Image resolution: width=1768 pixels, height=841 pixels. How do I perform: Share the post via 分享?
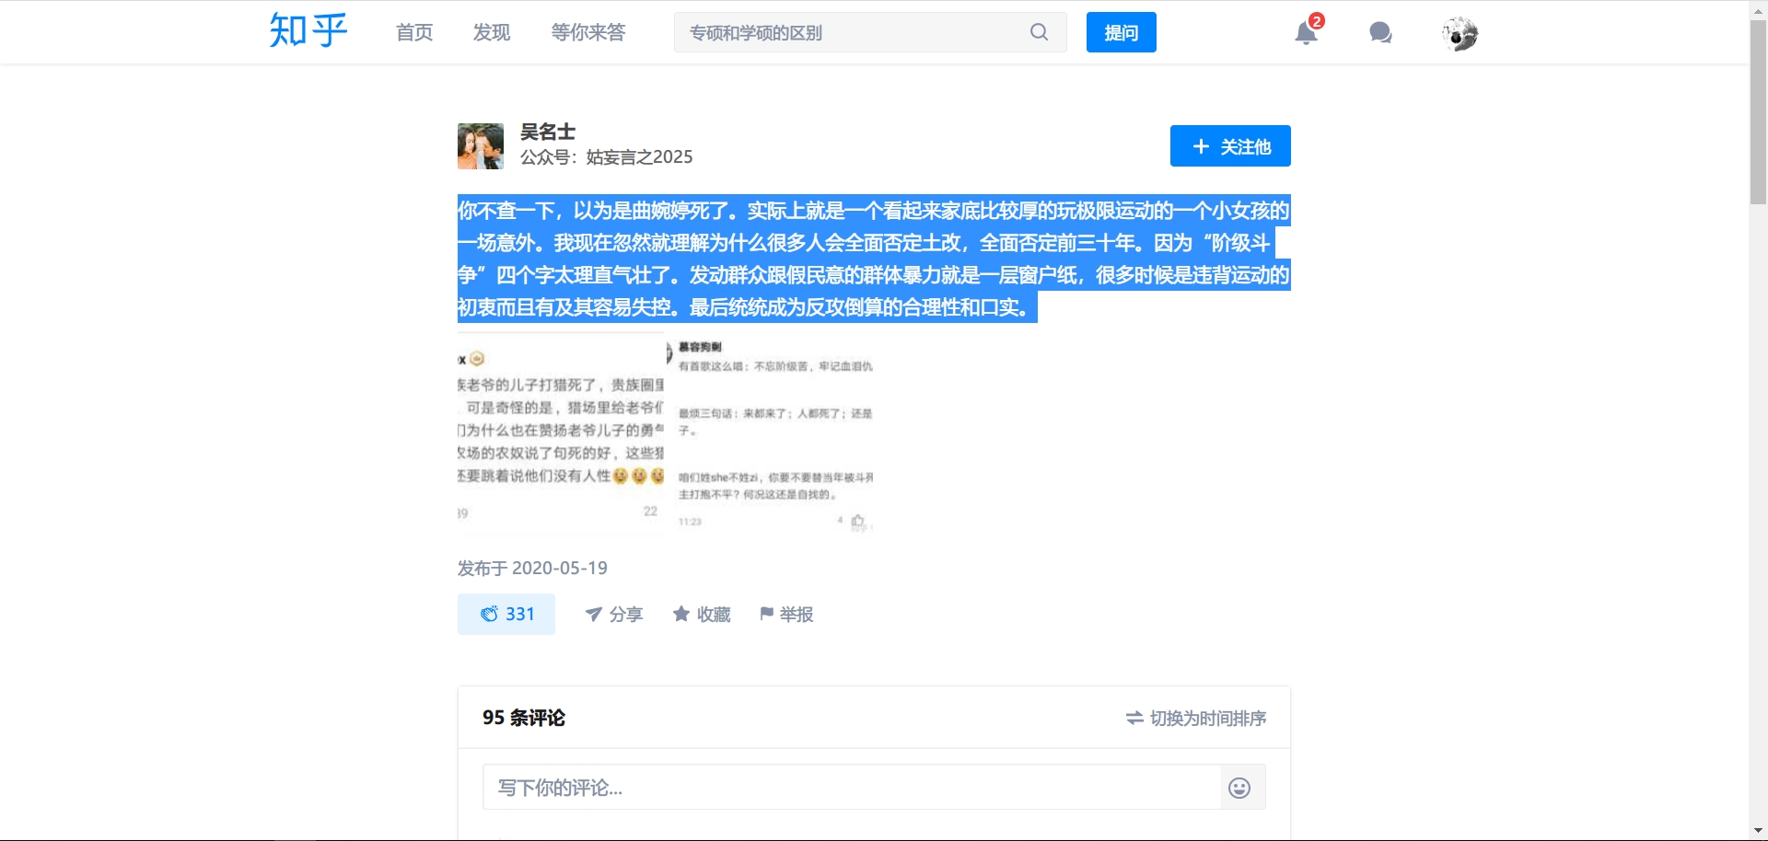[614, 614]
